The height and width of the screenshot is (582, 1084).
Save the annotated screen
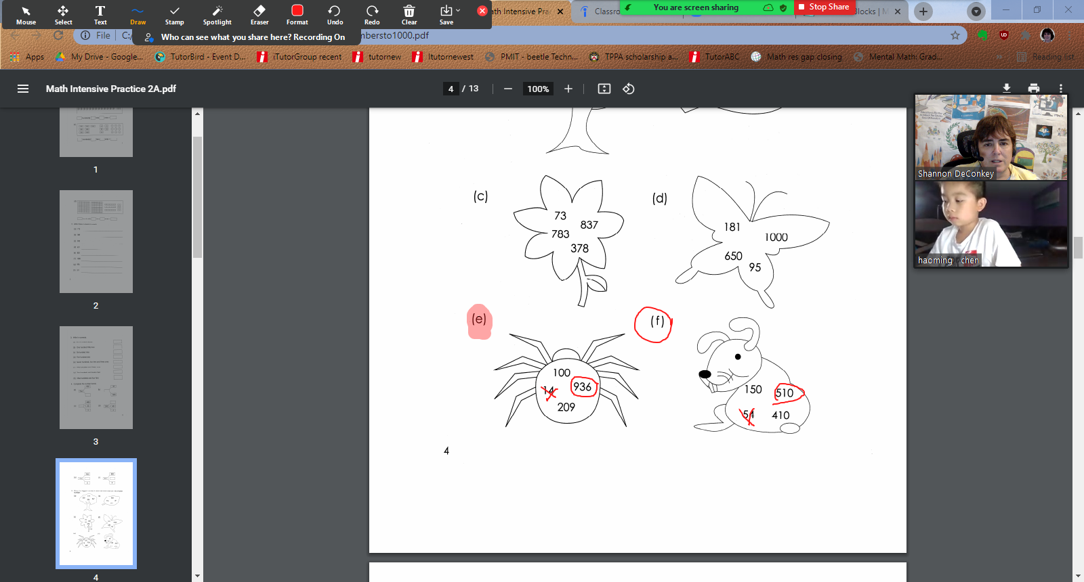[446, 15]
